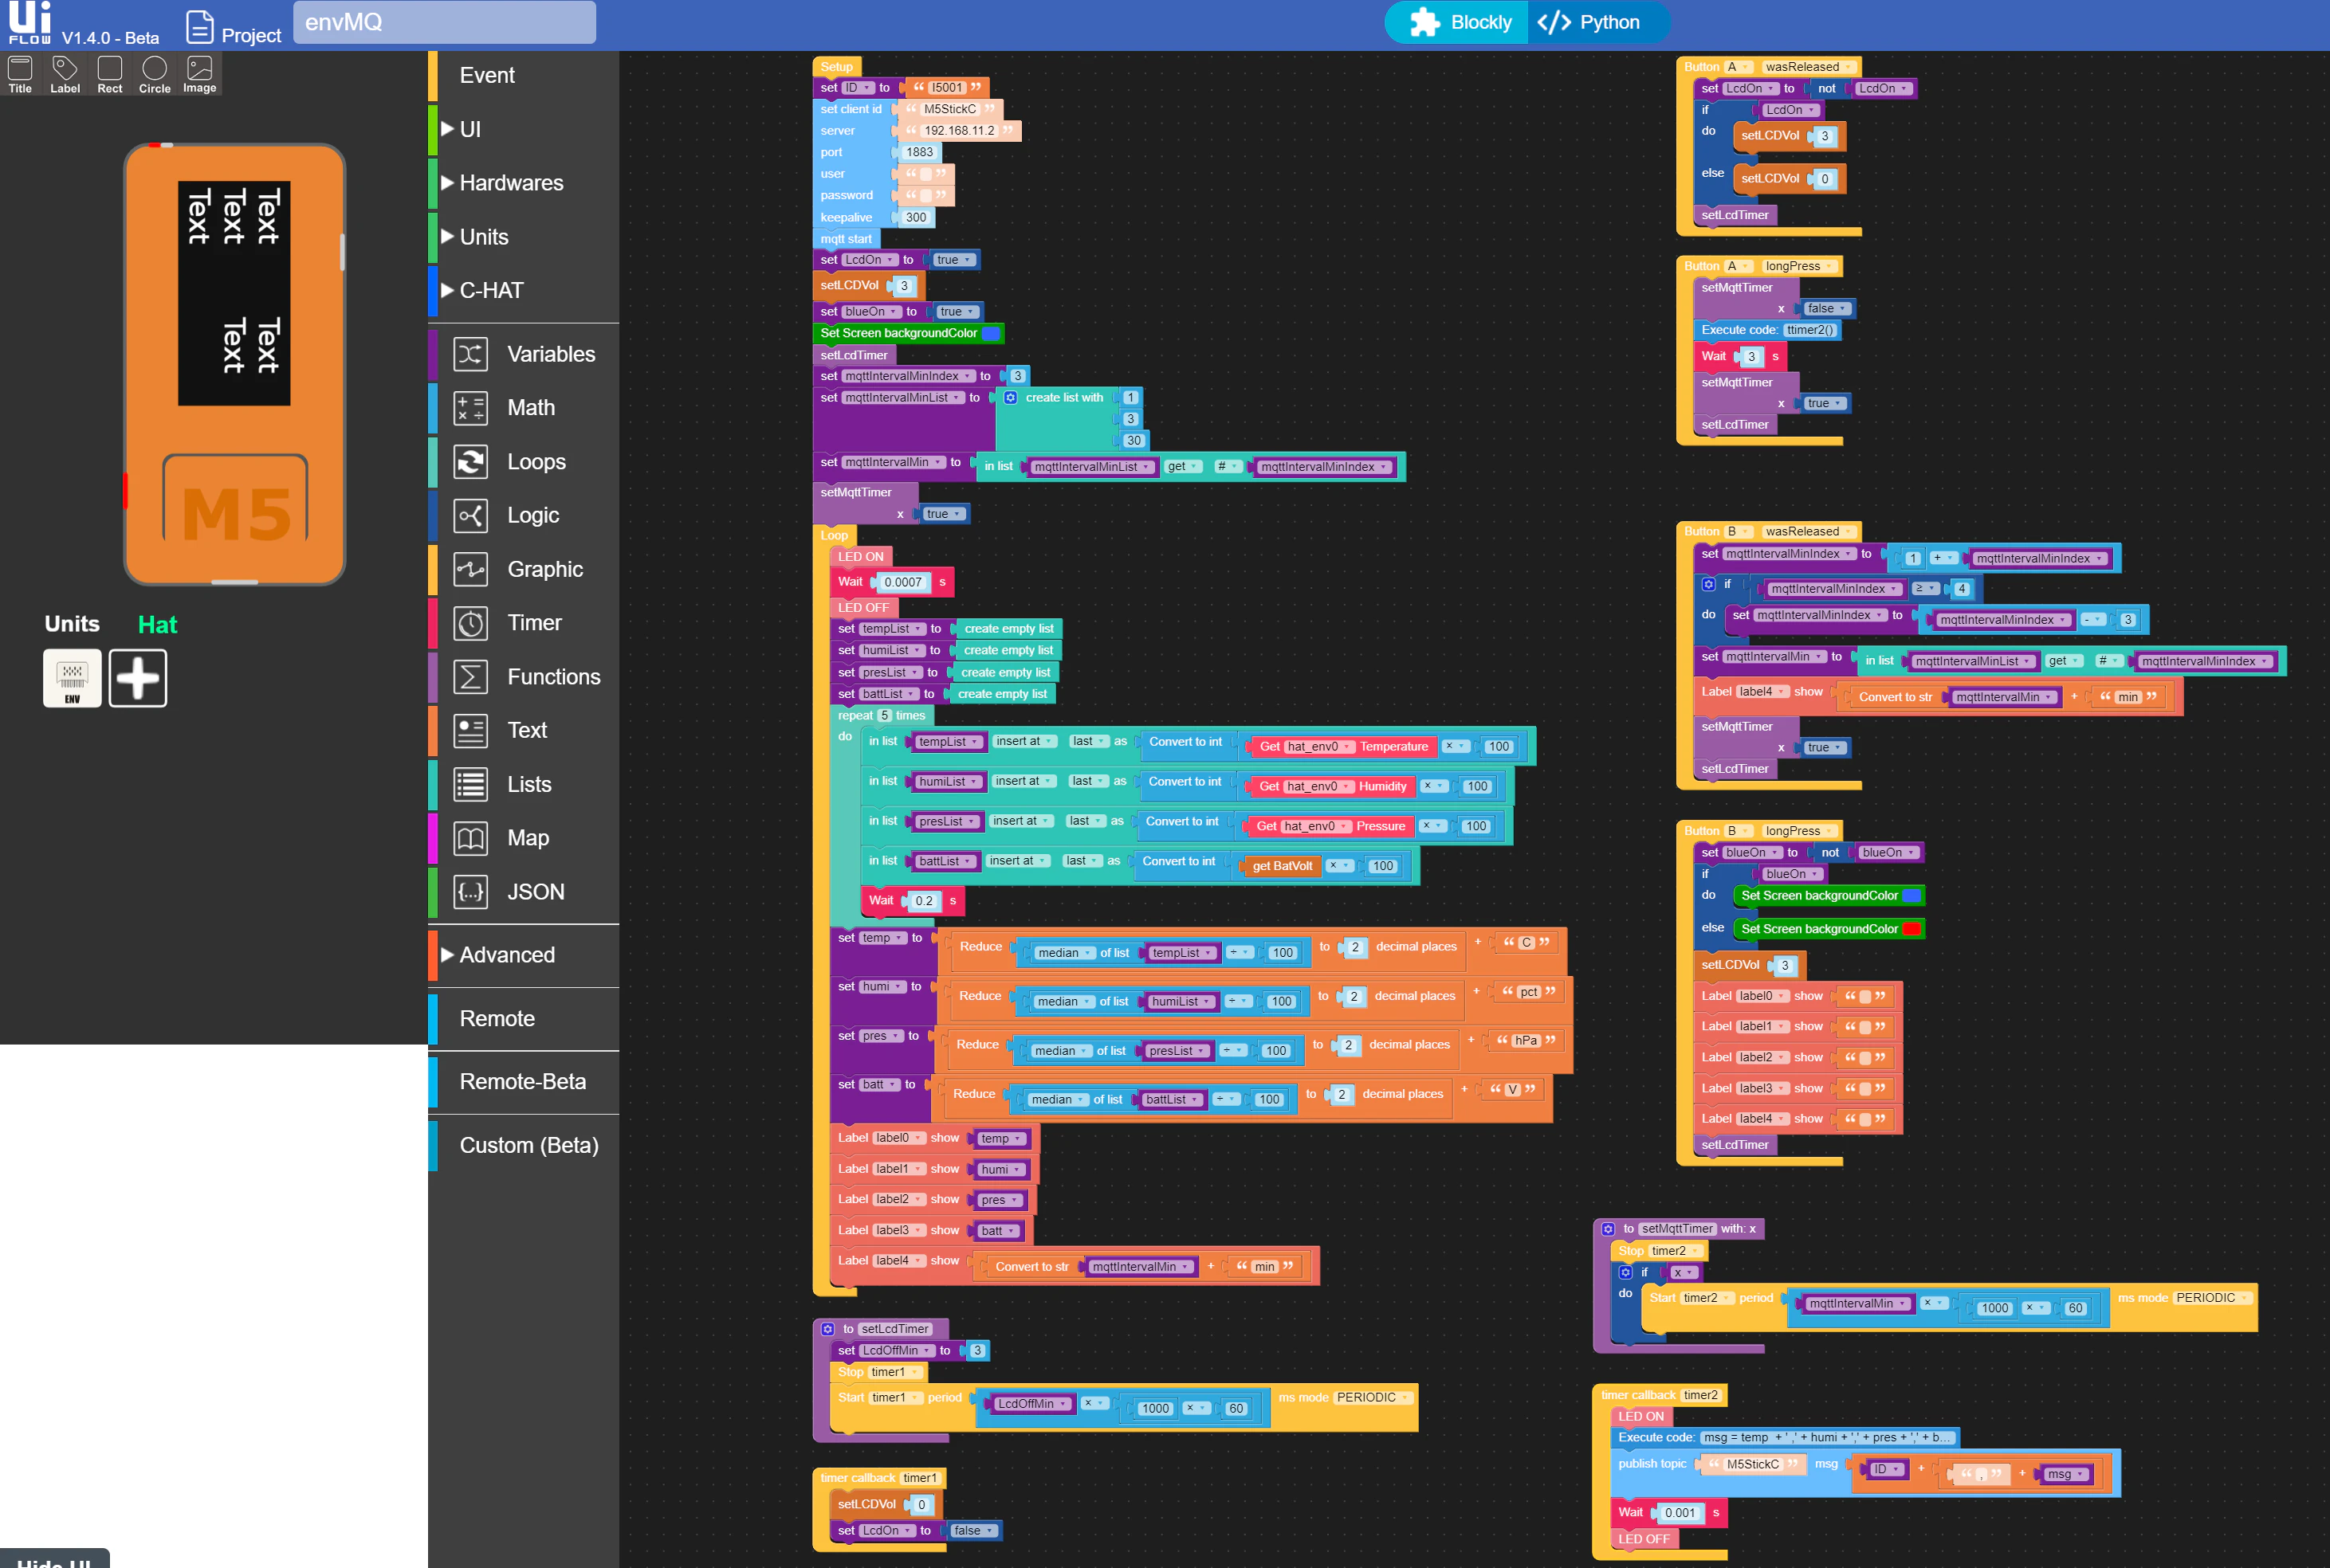Open the Math block category
The height and width of the screenshot is (1568, 2330).
[x=525, y=408]
